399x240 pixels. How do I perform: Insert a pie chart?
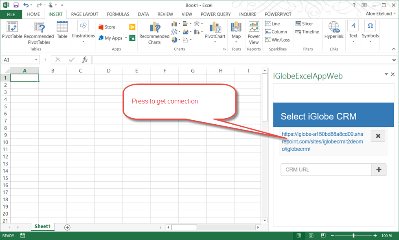[175, 40]
